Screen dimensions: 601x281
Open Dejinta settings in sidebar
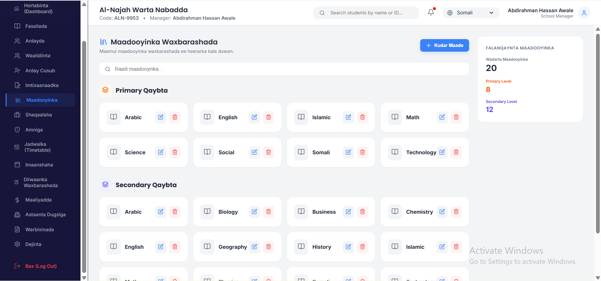pyautogui.click(x=40, y=244)
